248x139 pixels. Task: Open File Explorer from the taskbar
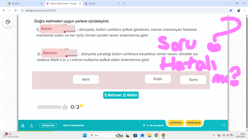(149, 135)
